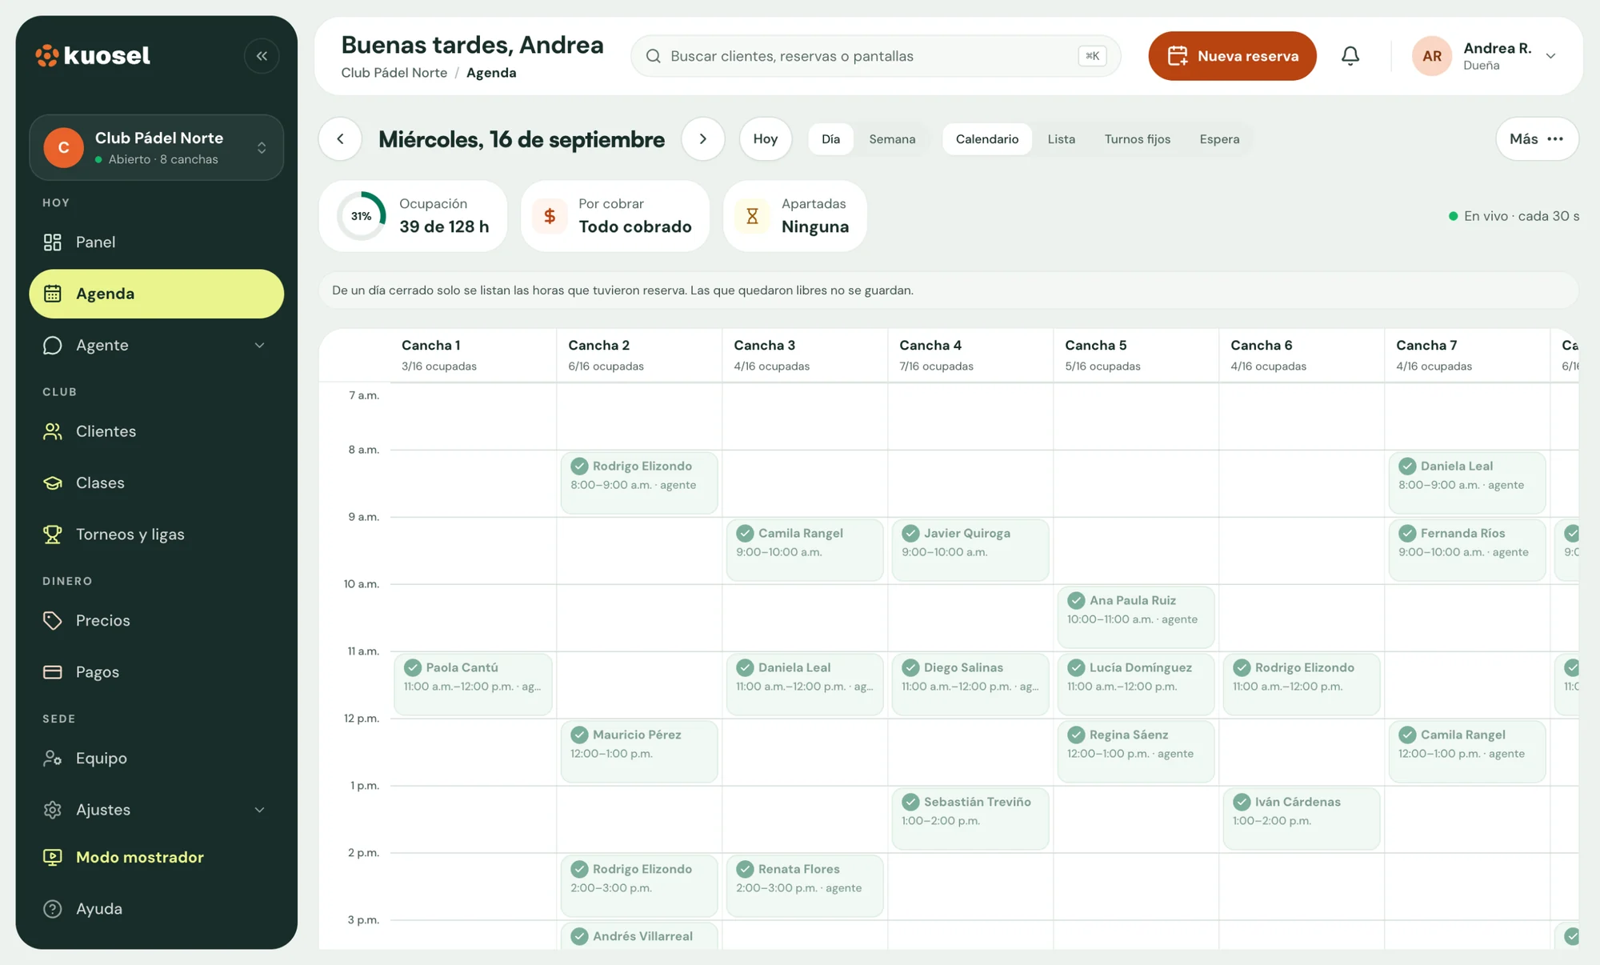The width and height of the screenshot is (1600, 965).
Task: Click the search clientes, reservas input field
Action: tap(876, 56)
